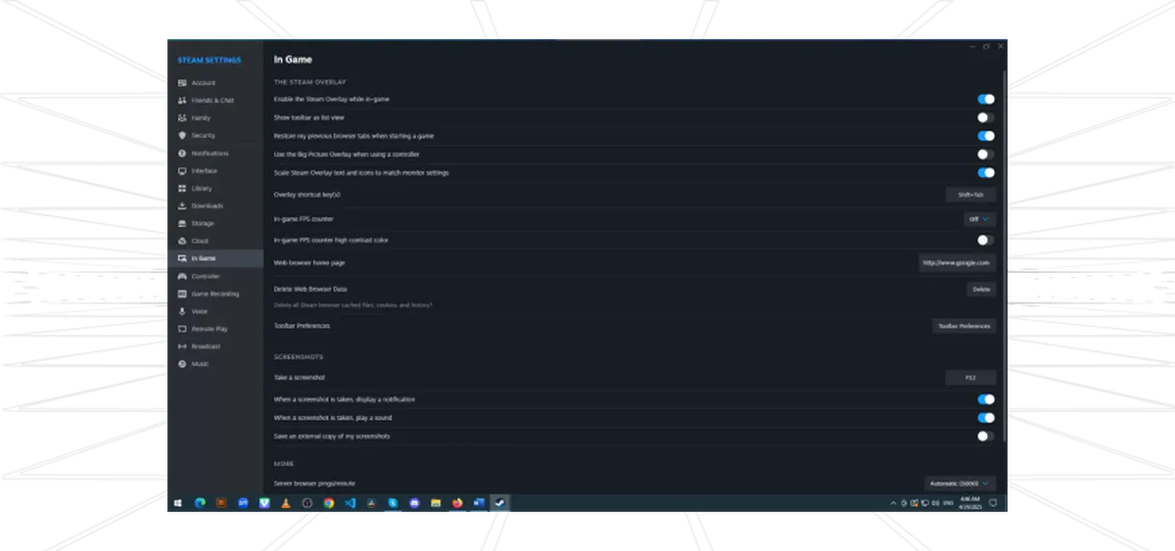
Task: Open Security via the shield icon
Action: (182, 136)
